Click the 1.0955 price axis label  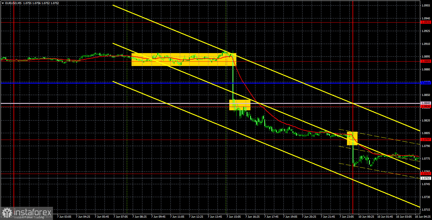click(426, 5)
